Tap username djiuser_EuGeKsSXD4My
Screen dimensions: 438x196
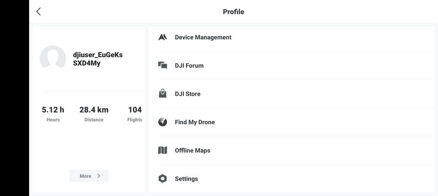[98, 59]
